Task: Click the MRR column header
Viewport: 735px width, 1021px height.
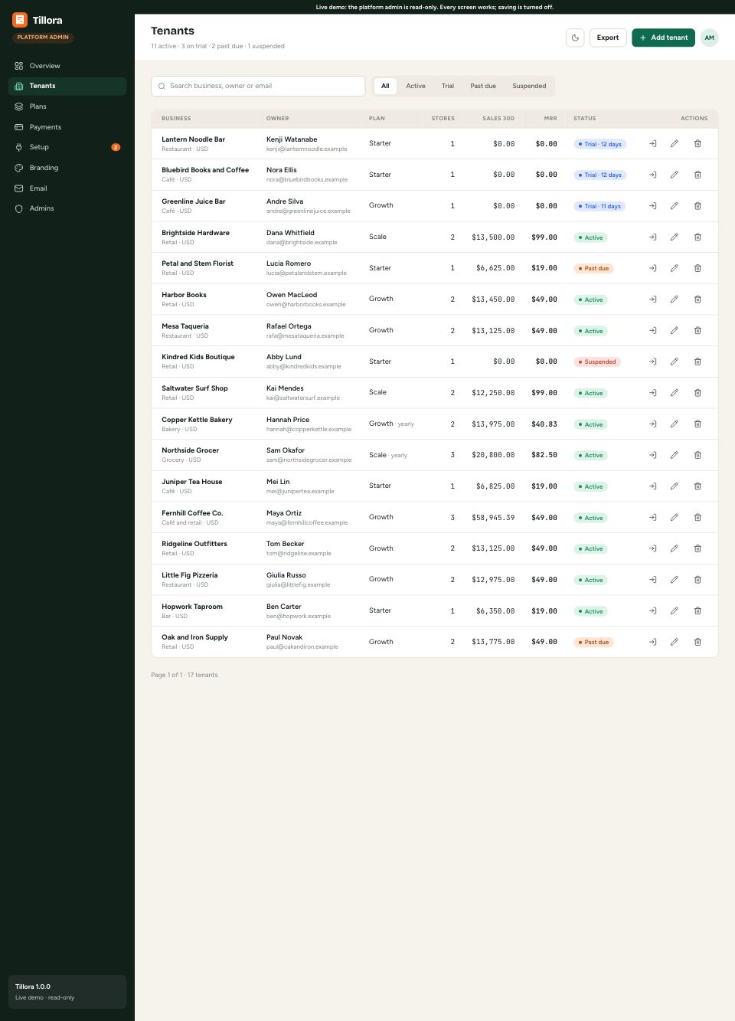Action: click(x=550, y=119)
